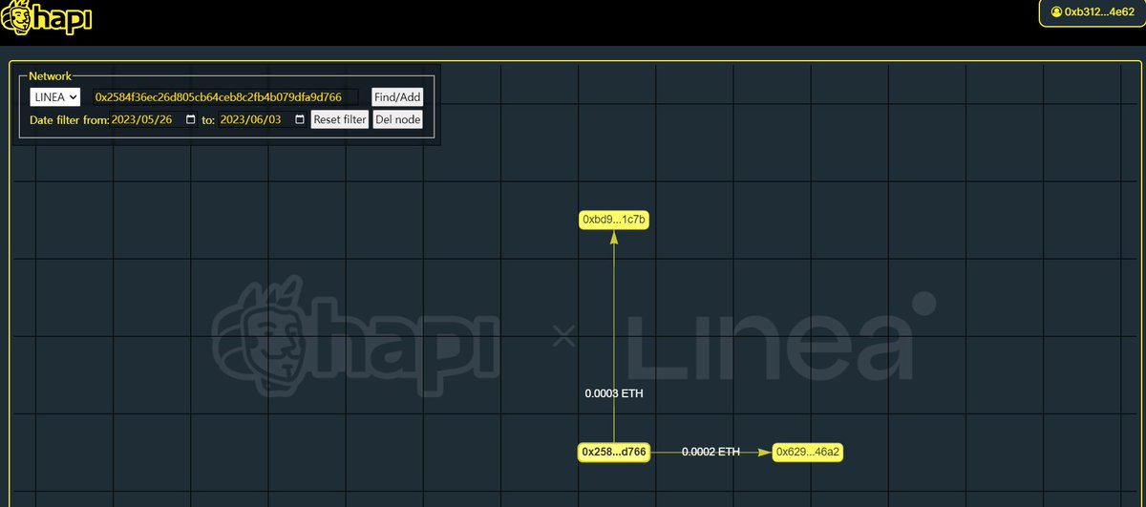Click the Del node button

tap(397, 119)
